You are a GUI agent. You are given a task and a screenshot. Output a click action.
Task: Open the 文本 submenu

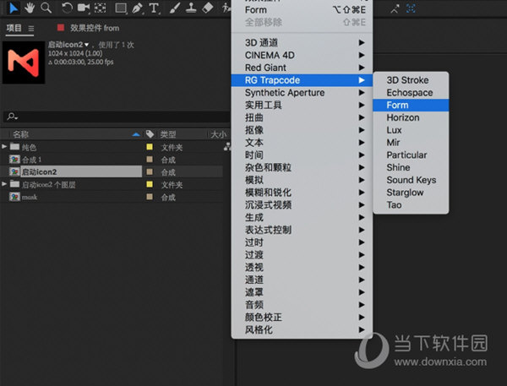tap(302, 143)
